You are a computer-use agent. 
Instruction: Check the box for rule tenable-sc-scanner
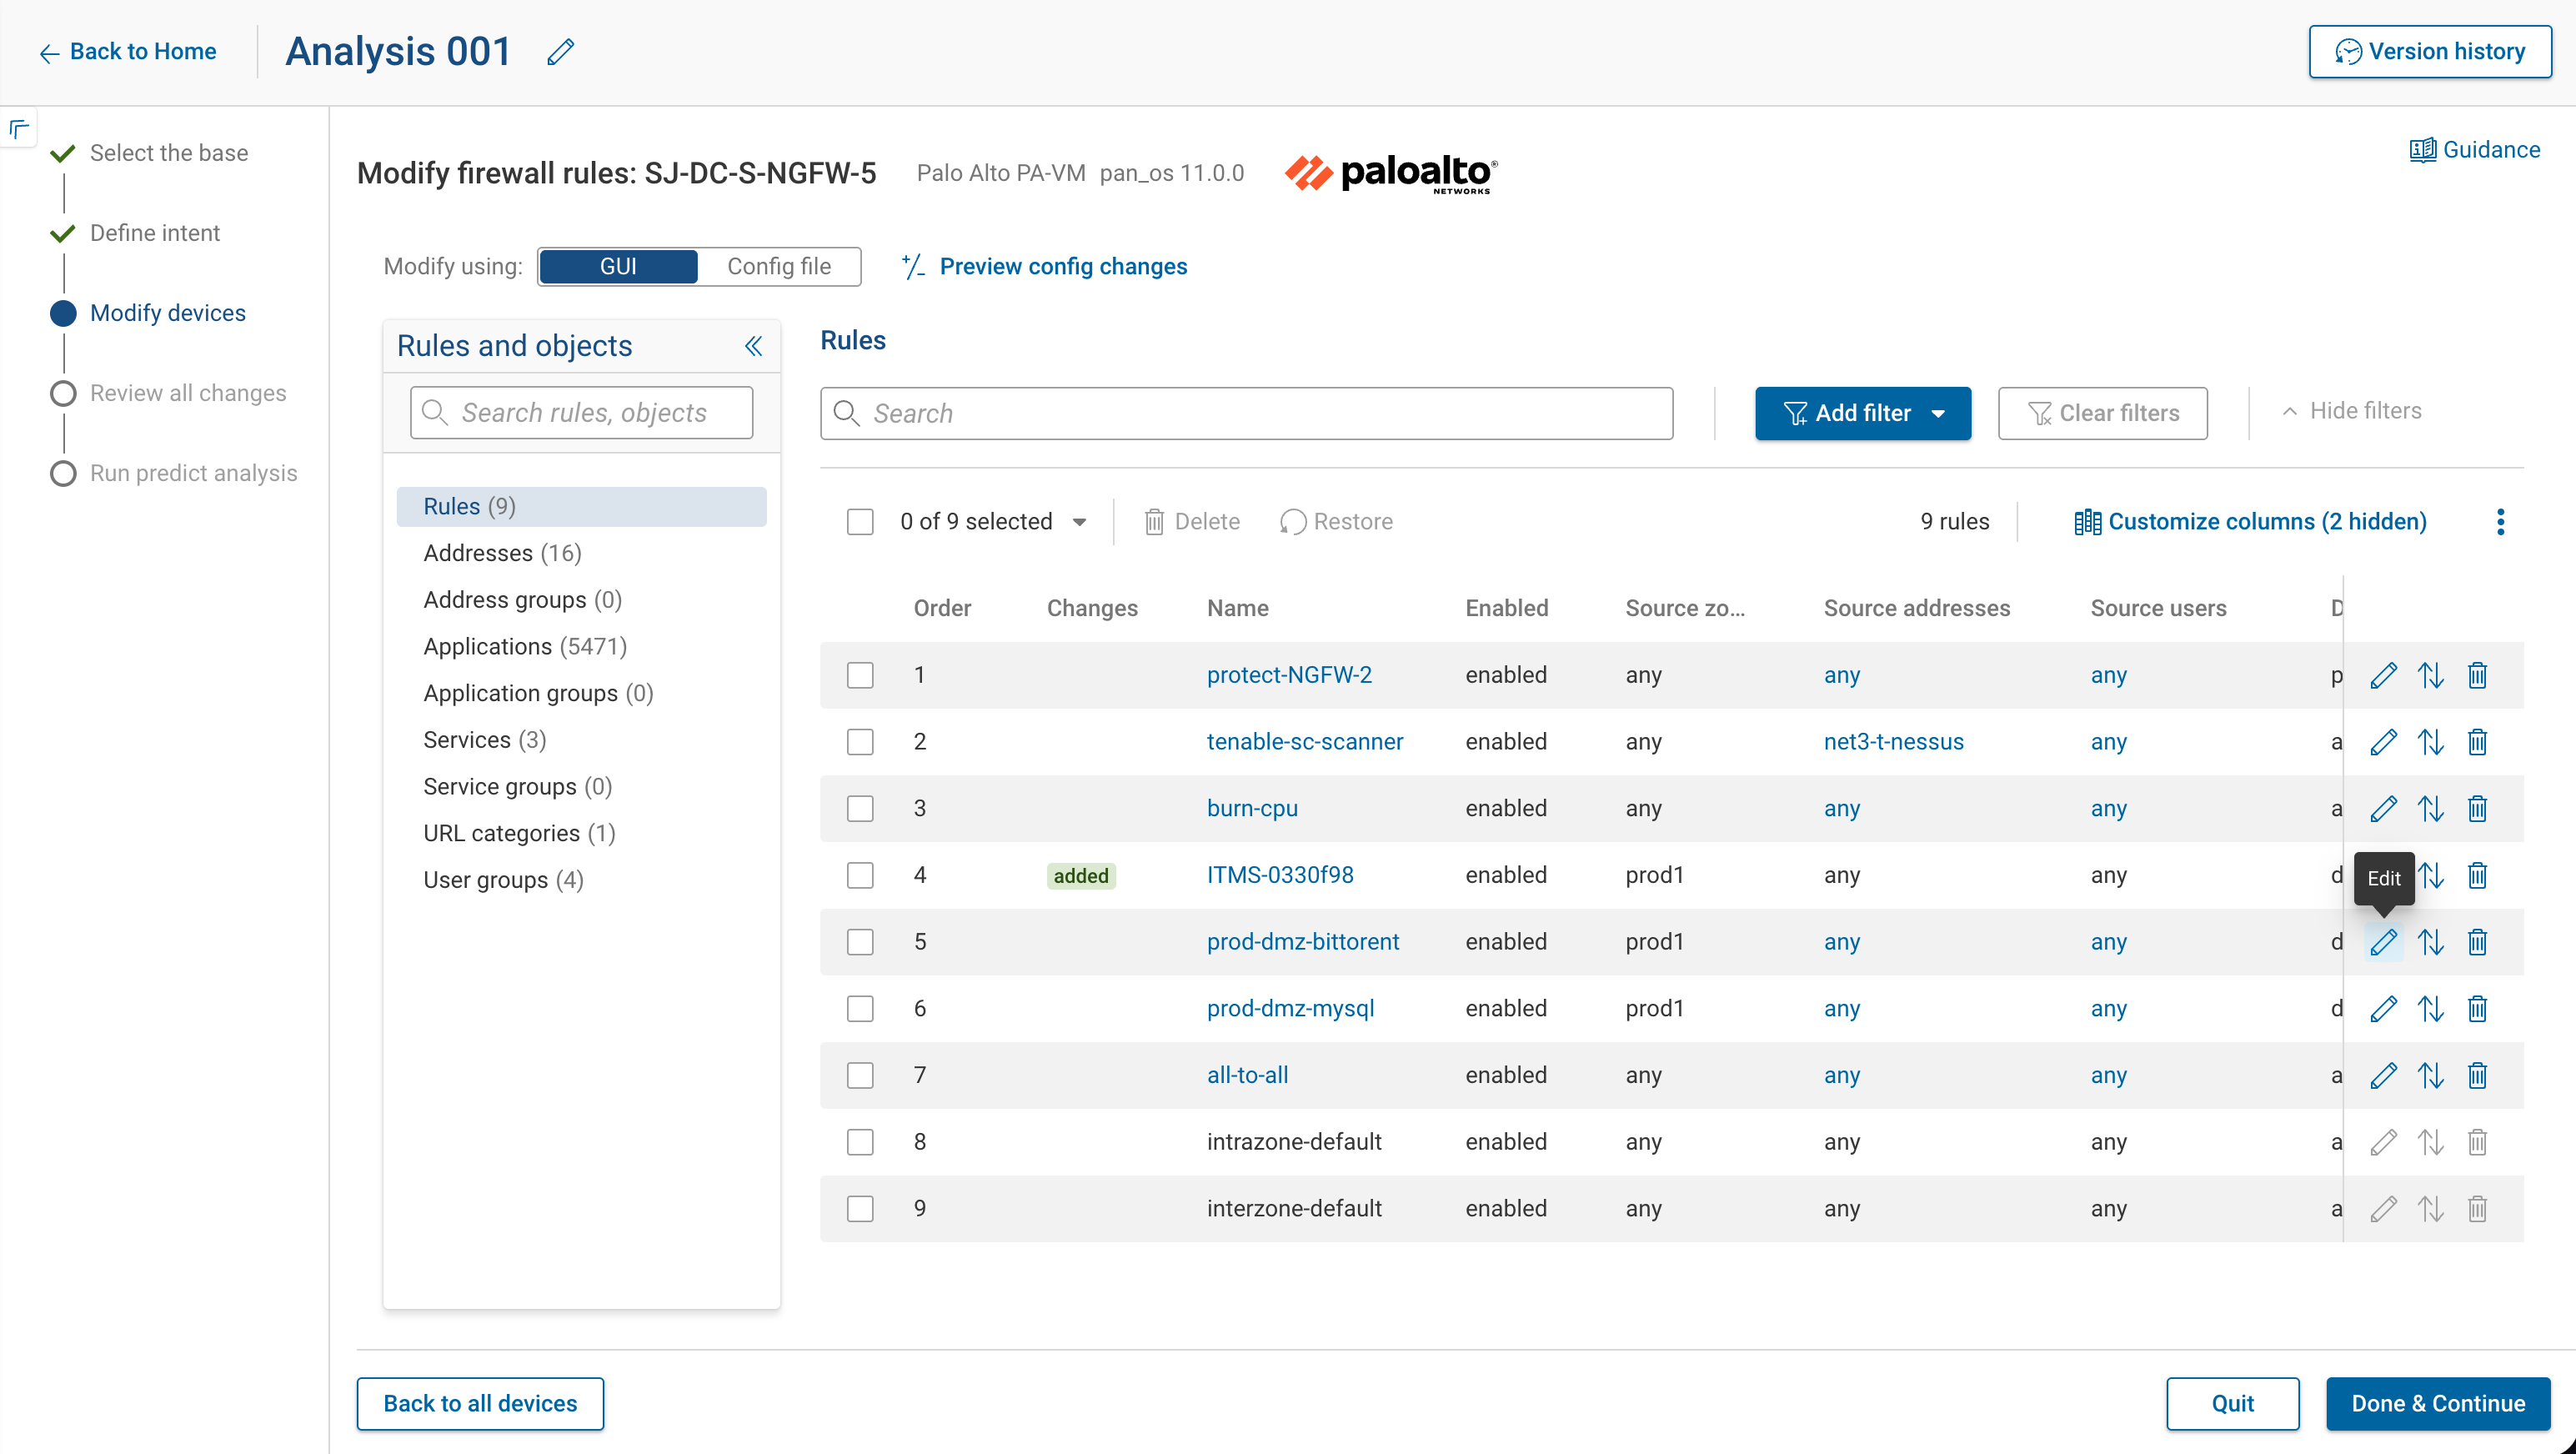point(860,742)
